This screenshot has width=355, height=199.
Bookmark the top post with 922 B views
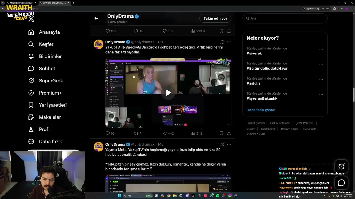[x=221, y=31]
